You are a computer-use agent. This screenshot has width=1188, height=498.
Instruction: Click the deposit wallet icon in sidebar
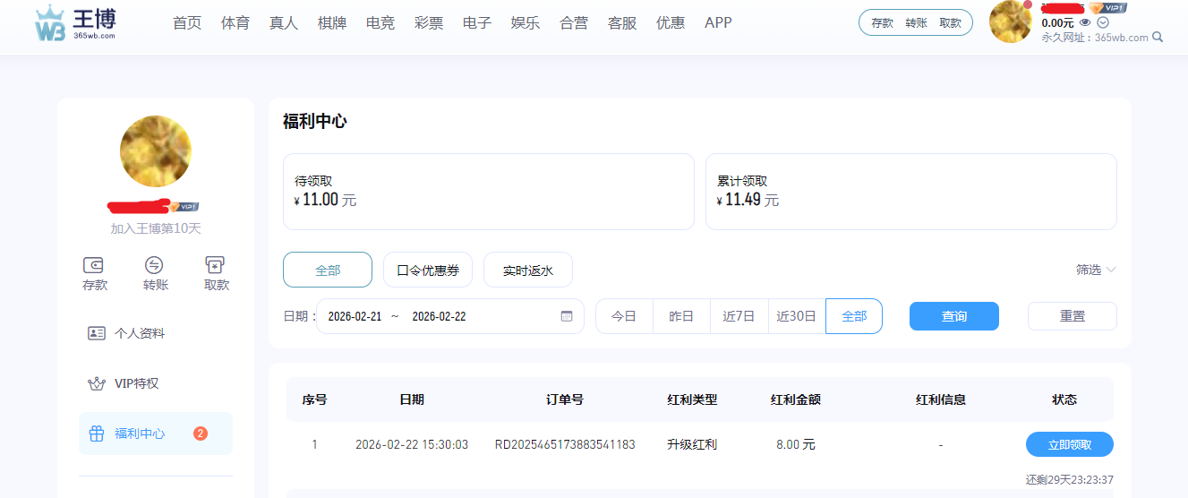94,265
